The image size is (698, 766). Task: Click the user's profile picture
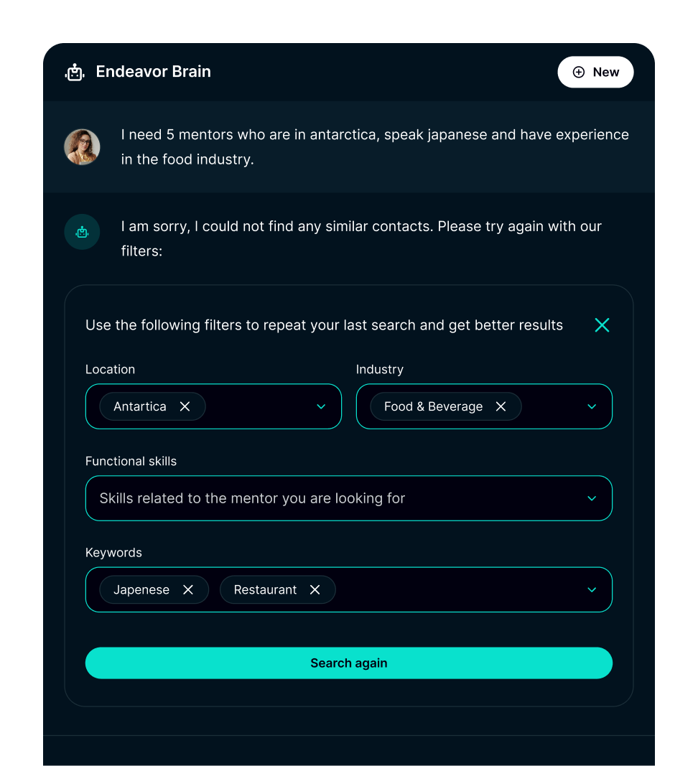coord(82,146)
